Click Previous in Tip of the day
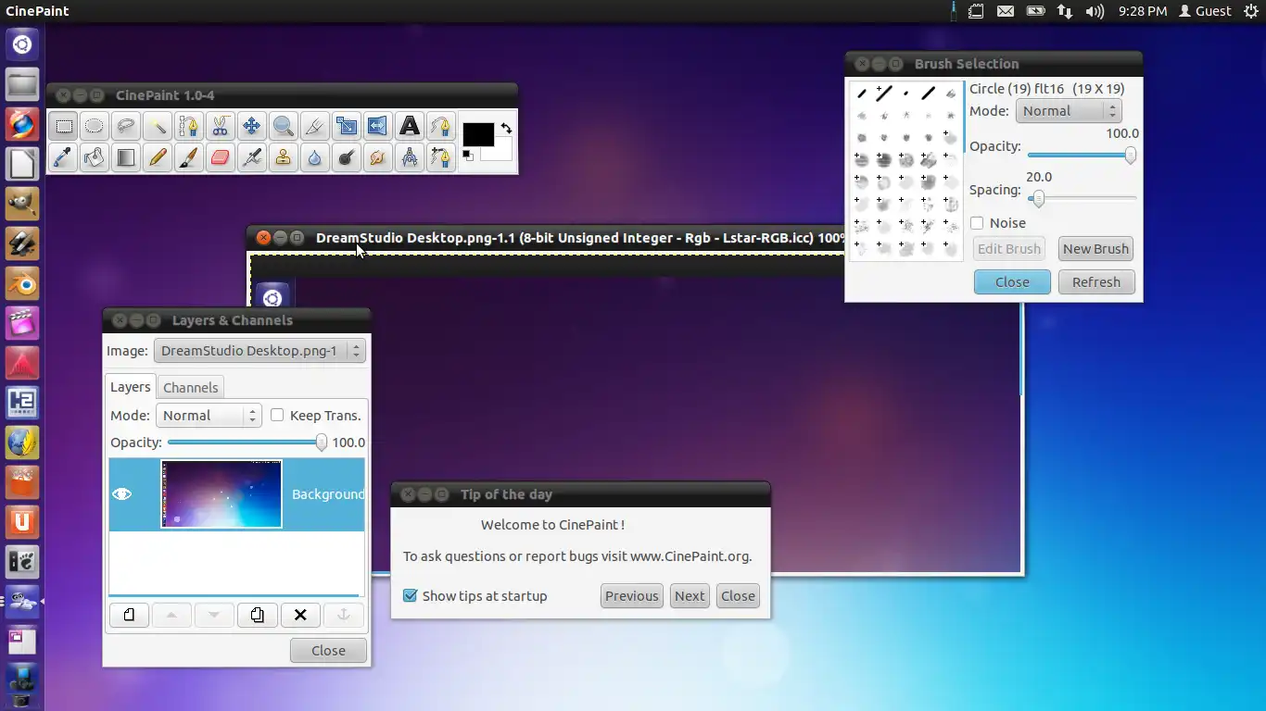1266x711 pixels. click(632, 596)
